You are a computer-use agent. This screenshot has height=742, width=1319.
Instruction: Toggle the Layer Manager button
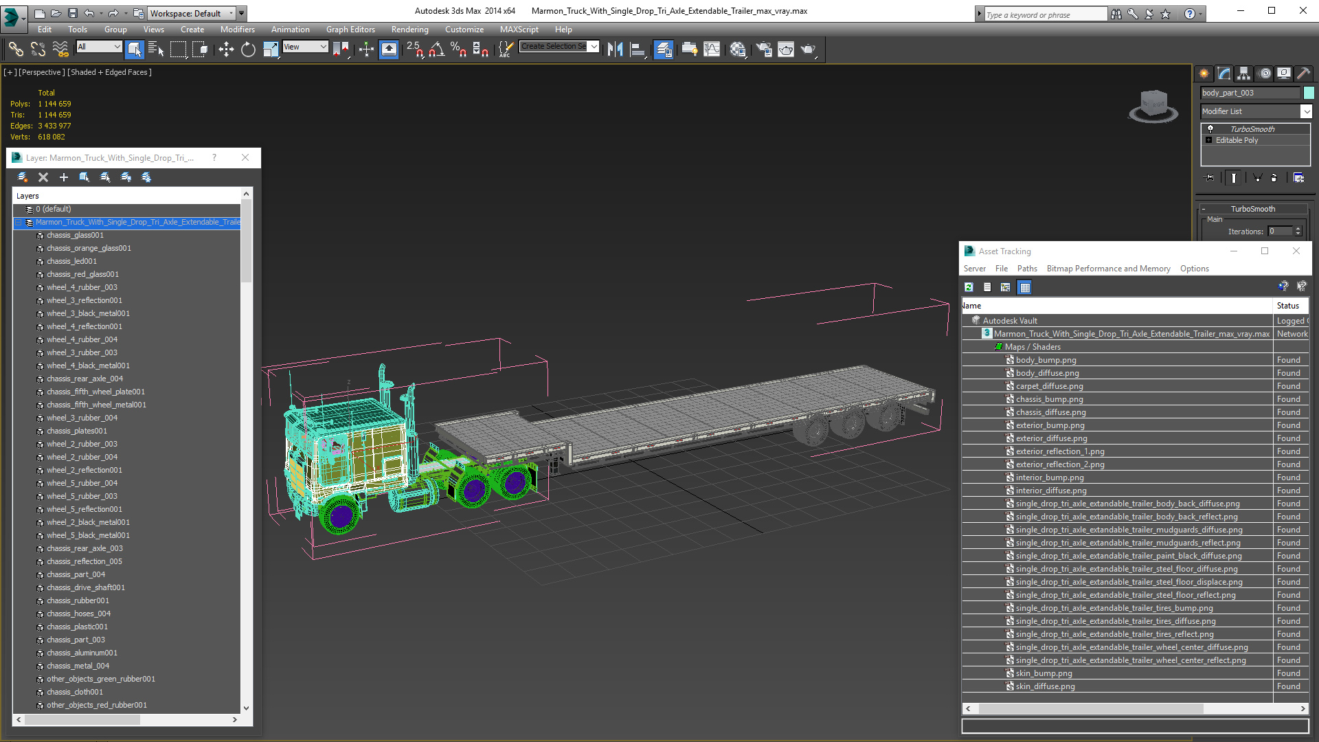663,49
